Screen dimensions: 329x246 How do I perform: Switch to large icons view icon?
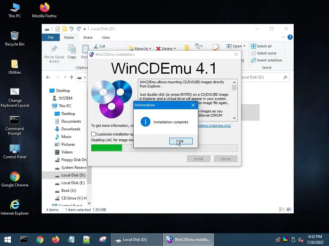289,209
